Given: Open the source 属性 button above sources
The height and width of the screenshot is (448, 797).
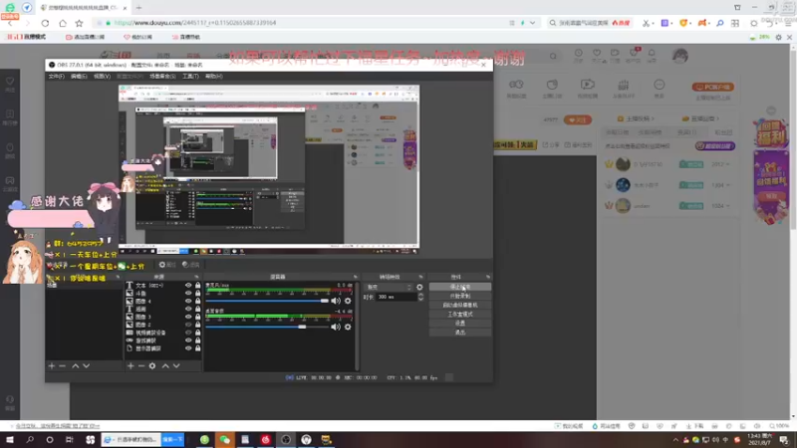Looking at the screenshot, I should tap(166, 265).
